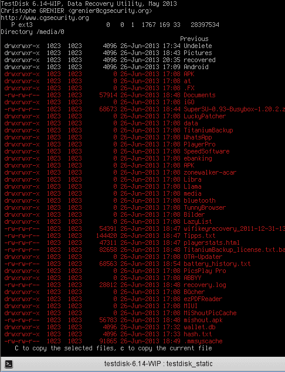This screenshot has height=372, width=285.
Task: Select the wallet.db entry
Action: pyautogui.click(x=110, y=327)
